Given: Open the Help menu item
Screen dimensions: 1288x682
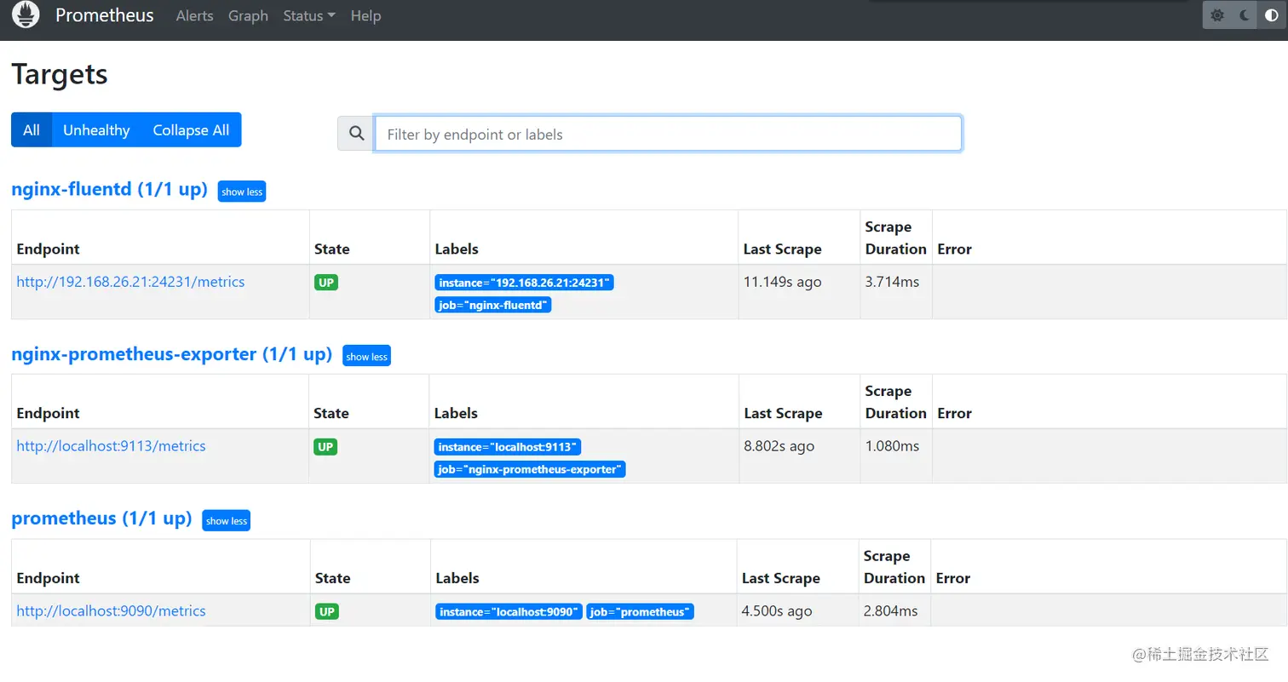Looking at the screenshot, I should point(365,15).
